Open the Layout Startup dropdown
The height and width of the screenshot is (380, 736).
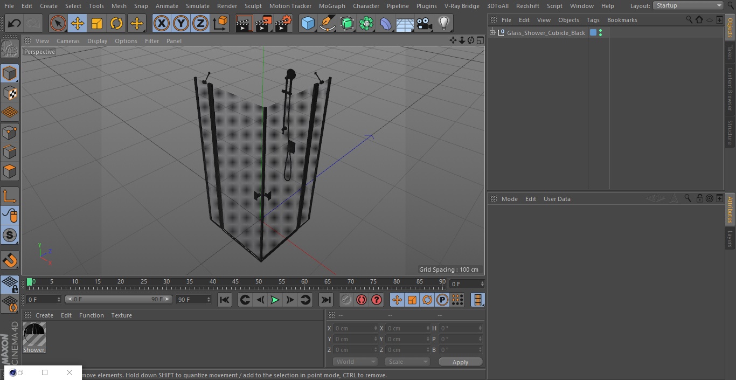(689, 5)
